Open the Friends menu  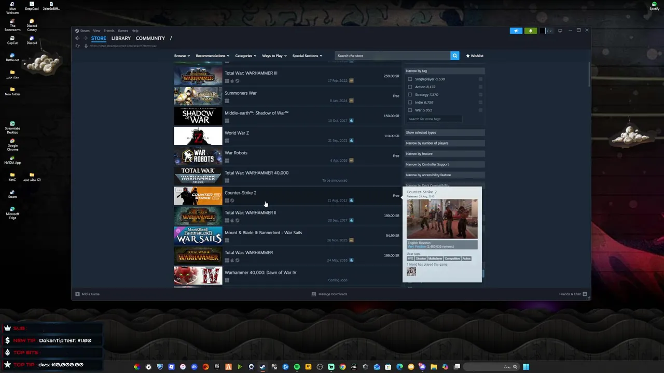(109, 31)
